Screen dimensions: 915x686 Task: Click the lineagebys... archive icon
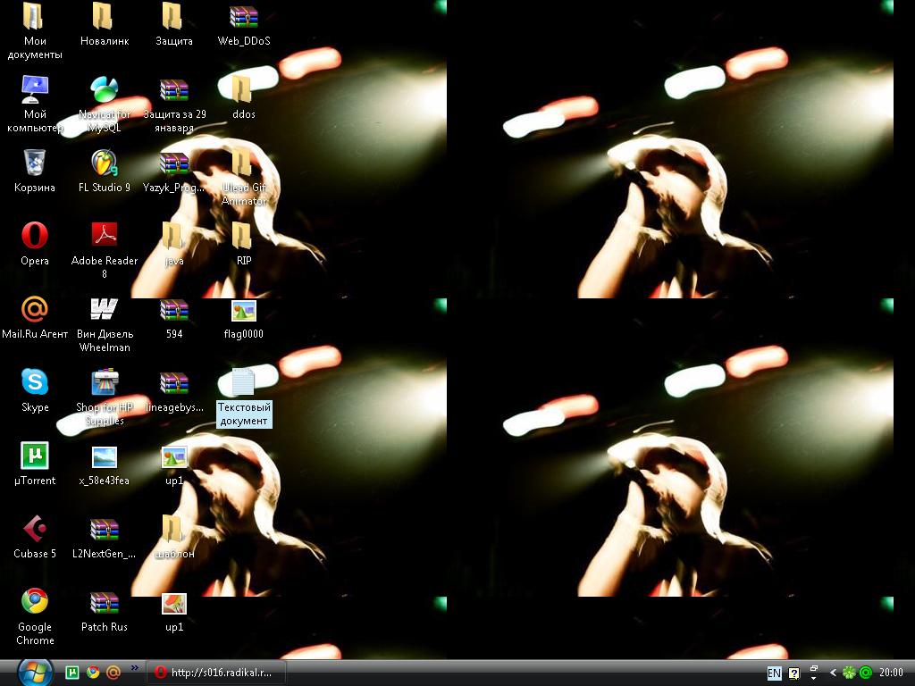click(x=174, y=383)
